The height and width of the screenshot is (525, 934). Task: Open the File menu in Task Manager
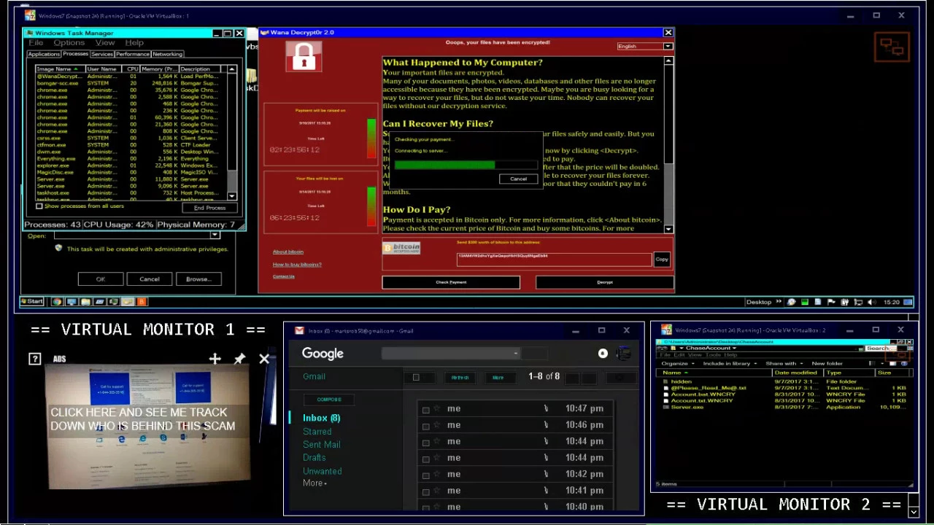[35, 42]
